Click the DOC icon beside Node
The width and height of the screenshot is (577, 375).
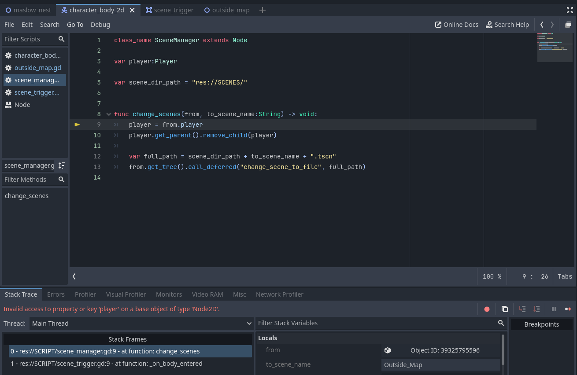click(8, 105)
